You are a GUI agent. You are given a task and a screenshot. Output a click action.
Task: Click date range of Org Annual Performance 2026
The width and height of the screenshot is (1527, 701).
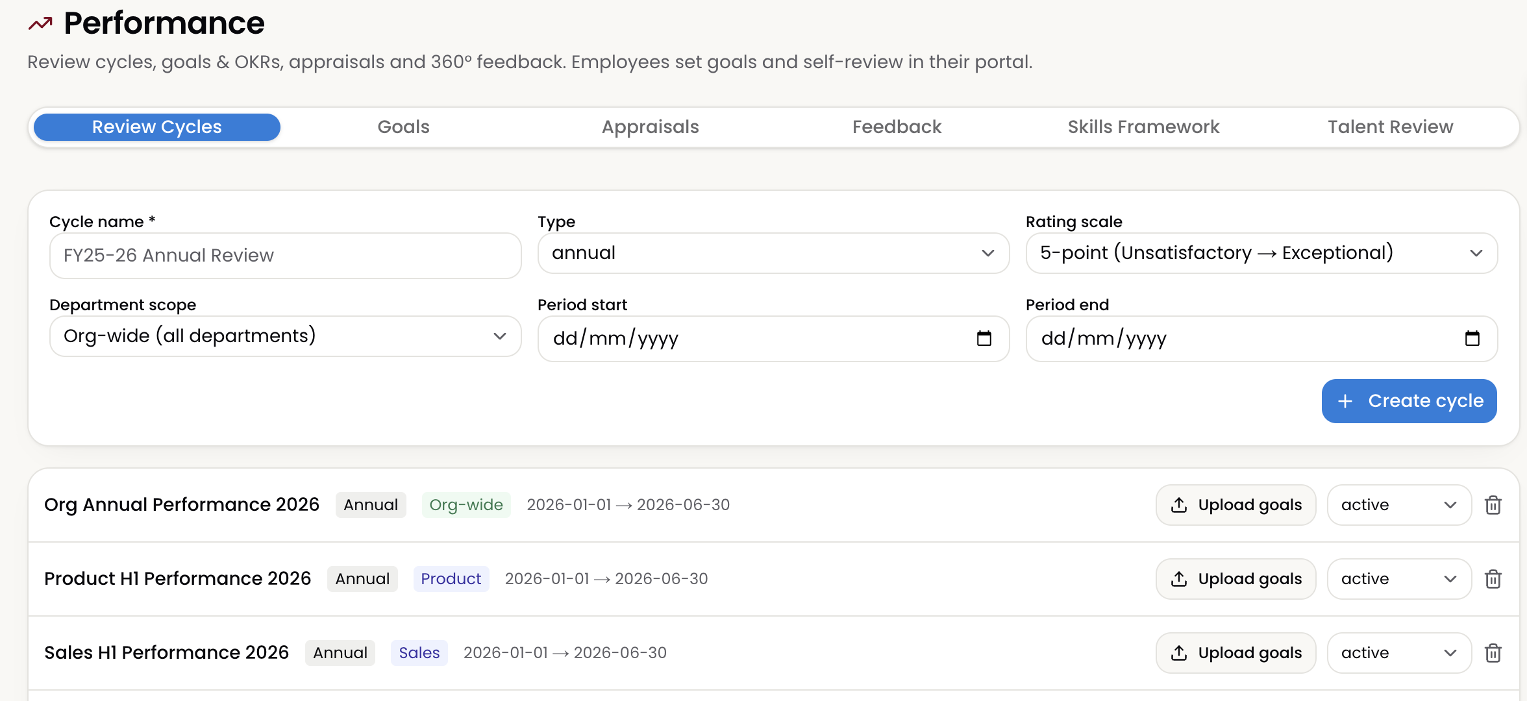click(628, 505)
